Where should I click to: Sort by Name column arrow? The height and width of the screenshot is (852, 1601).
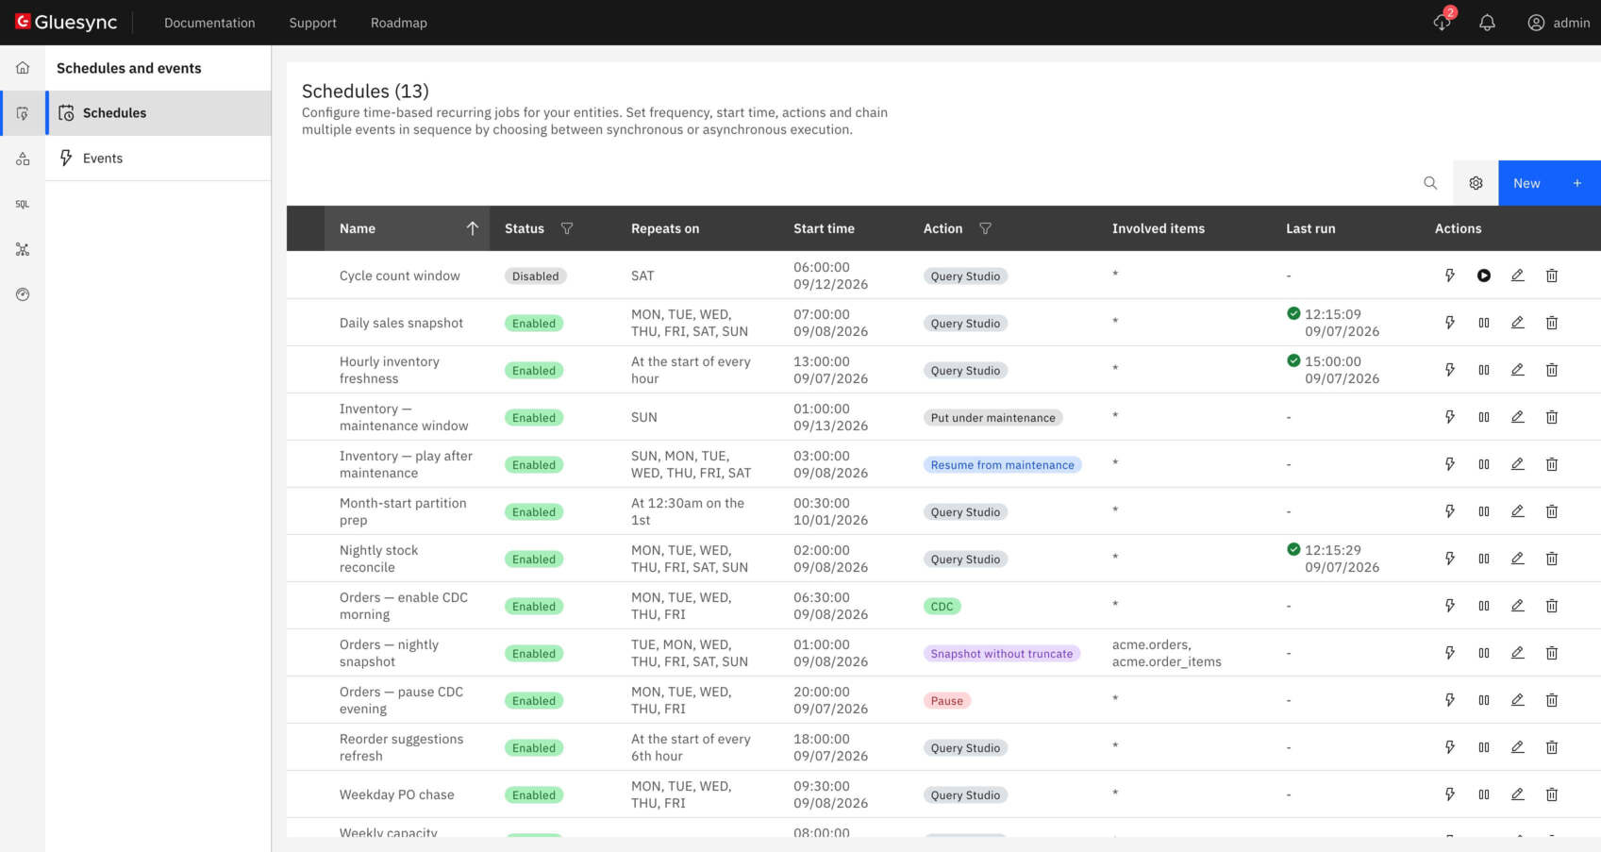point(473,228)
